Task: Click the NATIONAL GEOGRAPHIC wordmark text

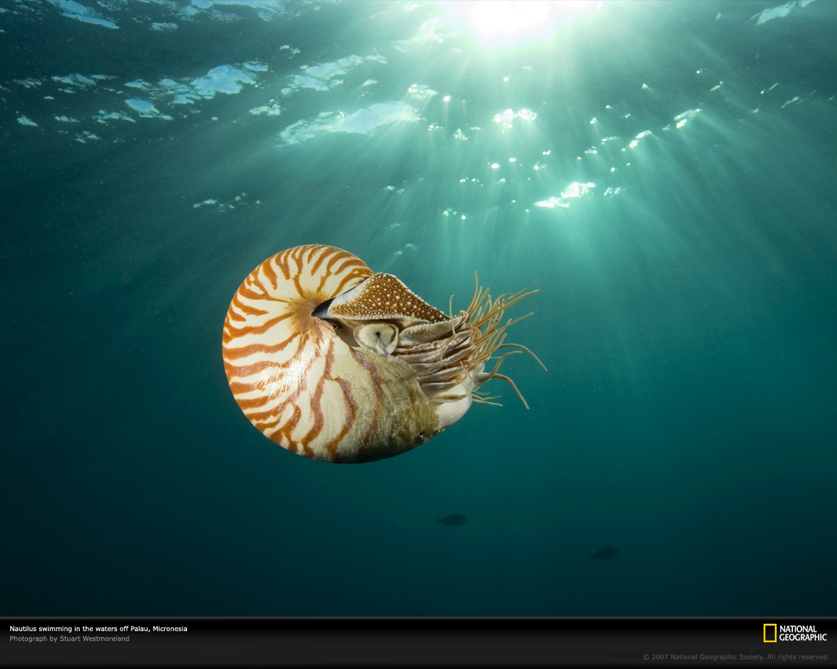Action: 802,633
